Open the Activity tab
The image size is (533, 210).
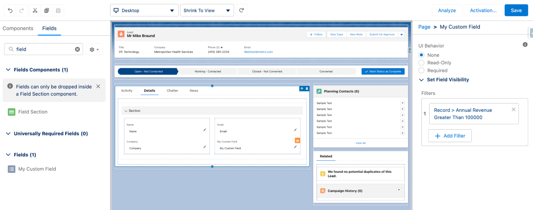(x=127, y=91)
